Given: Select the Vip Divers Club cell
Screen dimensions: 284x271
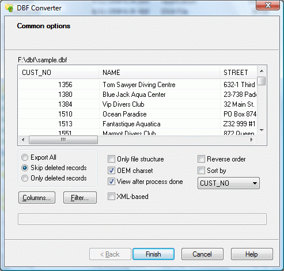Looking at the screenshot, I should click(160, 104).
